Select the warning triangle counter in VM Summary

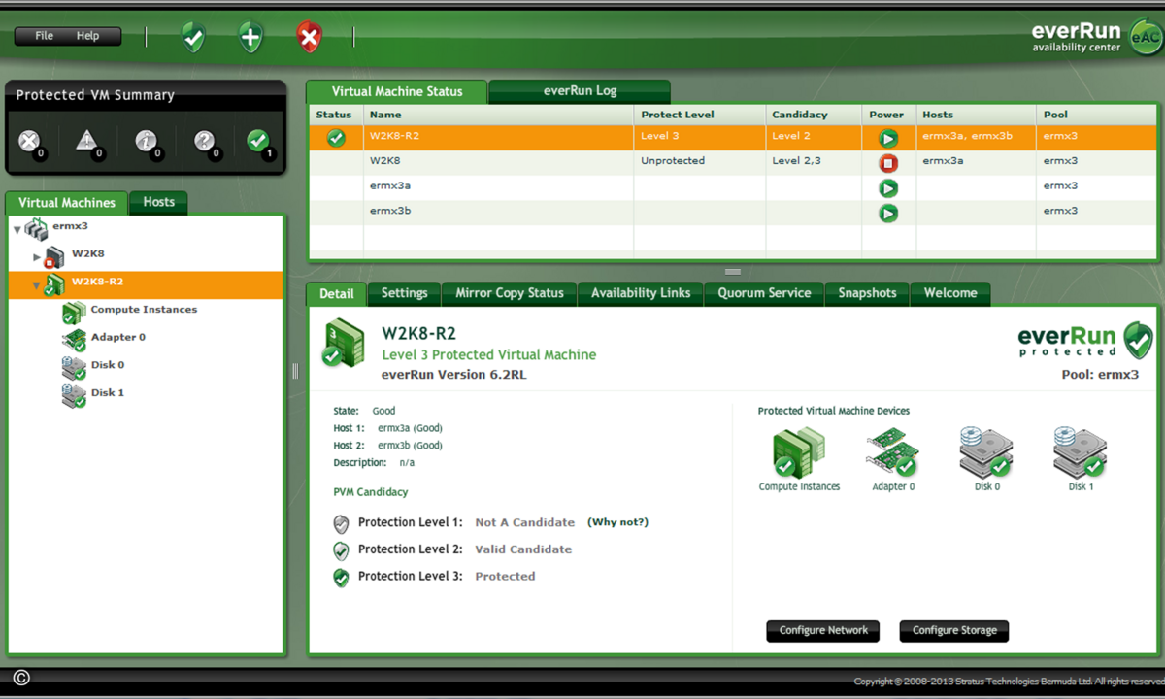click(88, 143)
